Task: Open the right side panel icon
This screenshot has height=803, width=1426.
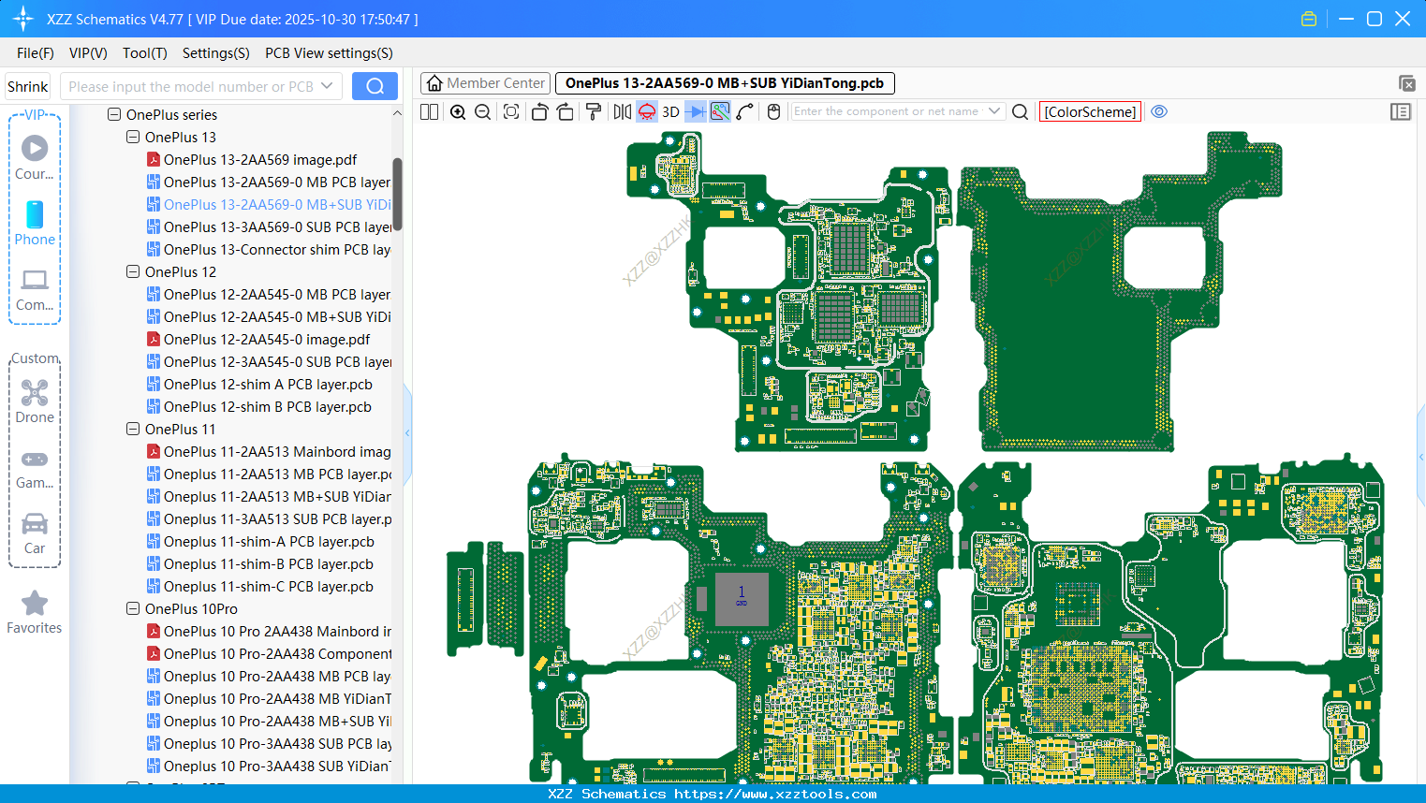Action: click(x=1401, y=112)
